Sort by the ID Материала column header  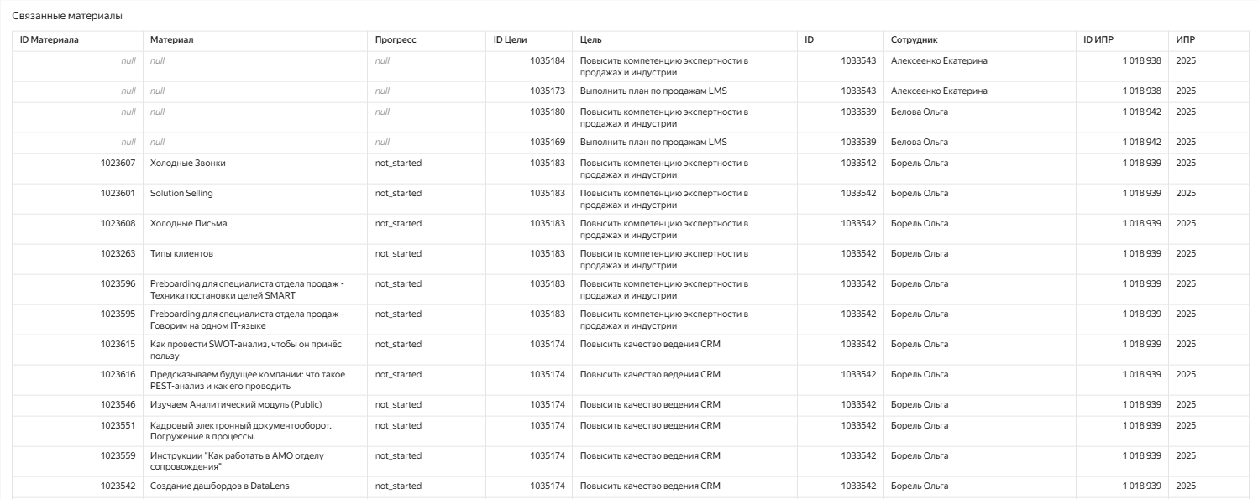(x=50, y=40)
